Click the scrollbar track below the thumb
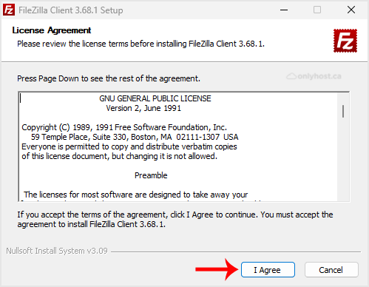 (x=343, y=159)
